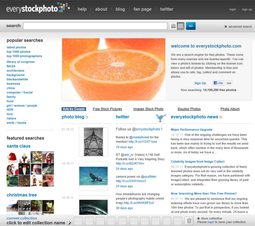The image size is (255, 226).
Task: Click the orange slice hero image
Action: point(114,69)
